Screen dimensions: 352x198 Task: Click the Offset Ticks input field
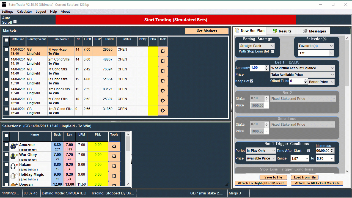point(296,81)
